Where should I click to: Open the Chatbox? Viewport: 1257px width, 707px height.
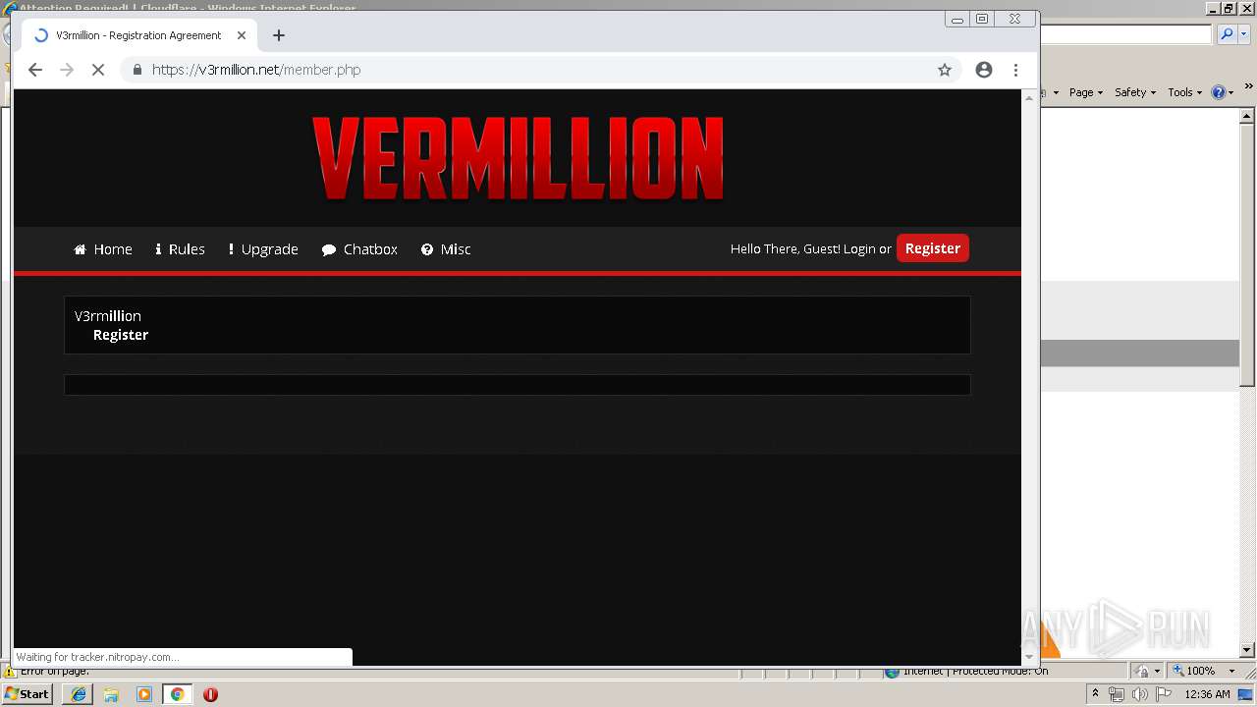(x=359, y=249)
